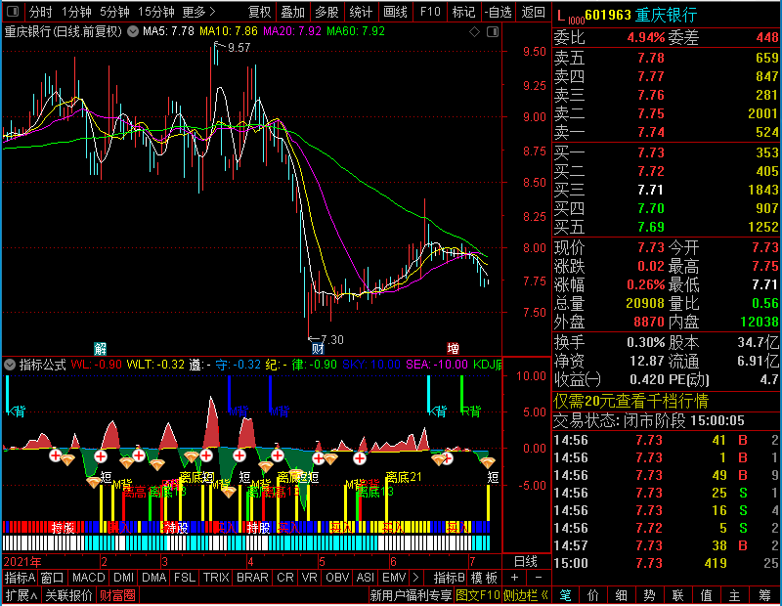Click 统计 statistics in toolbar
Screen dimensions: 782x606
[x=361, y=12]
